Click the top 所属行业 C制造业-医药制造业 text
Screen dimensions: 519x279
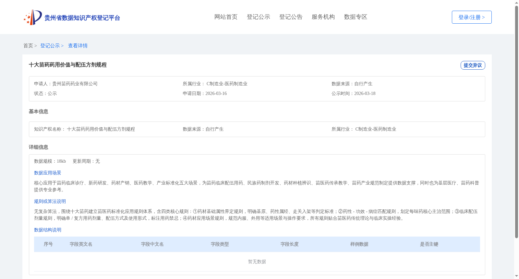tap(215, 84)
